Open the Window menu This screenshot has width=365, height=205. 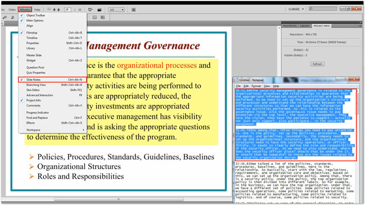pos(25,10)
